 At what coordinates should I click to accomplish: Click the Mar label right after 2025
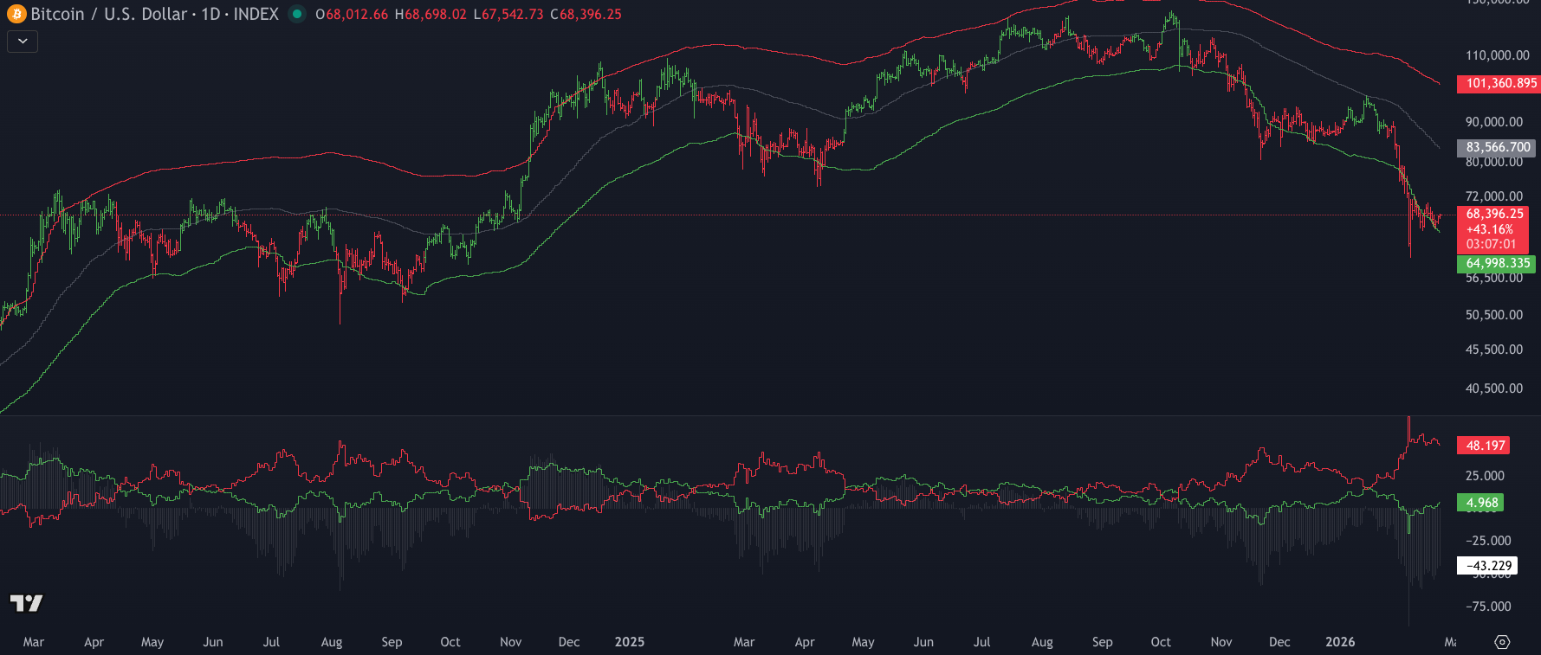pyautogui.click(x=744, y=642)
